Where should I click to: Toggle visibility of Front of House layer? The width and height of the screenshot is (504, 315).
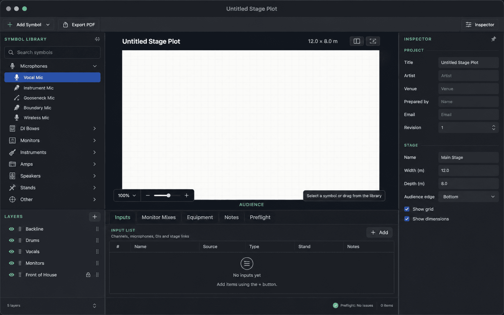pos(11,275)
